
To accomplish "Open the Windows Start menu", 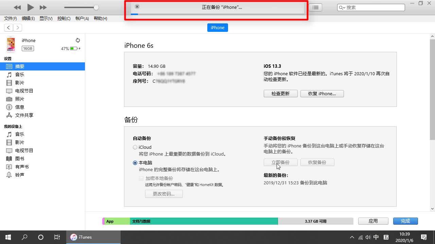I will 8,237.
